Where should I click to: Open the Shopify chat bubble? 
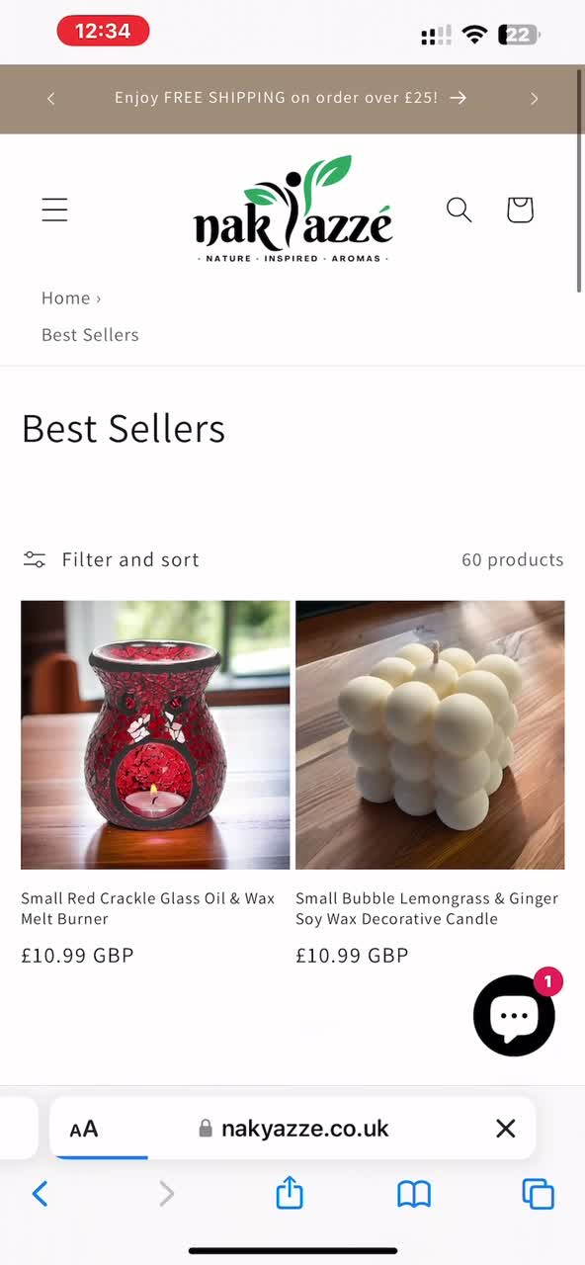514,1015
